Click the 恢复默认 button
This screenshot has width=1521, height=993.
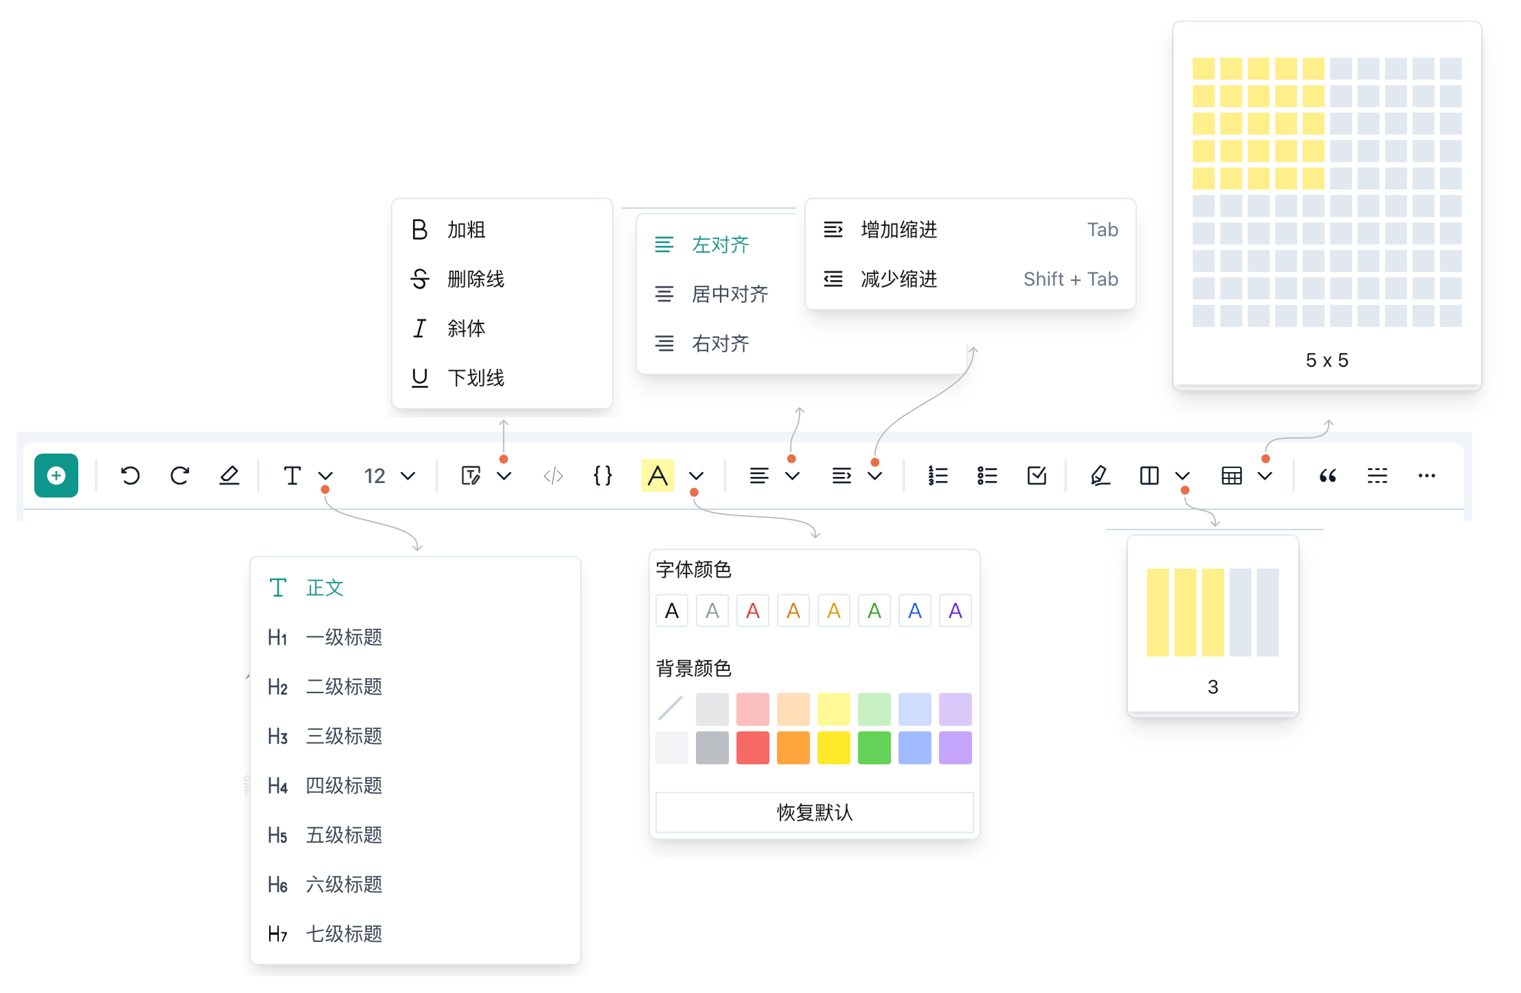pyautogui.click(x=815, y=812)
